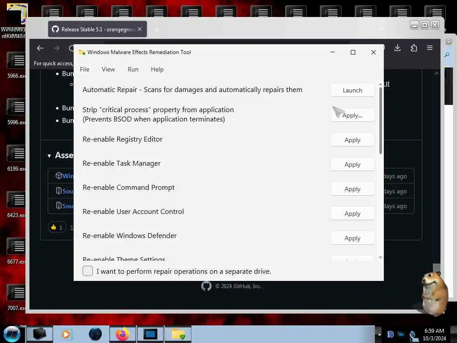Open 6423.exe desktop icon
457x343 pixels.
(17, 205)
